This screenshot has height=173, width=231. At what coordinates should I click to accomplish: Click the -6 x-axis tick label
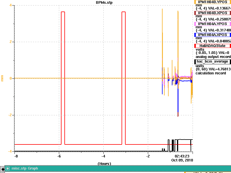(59, 156)
